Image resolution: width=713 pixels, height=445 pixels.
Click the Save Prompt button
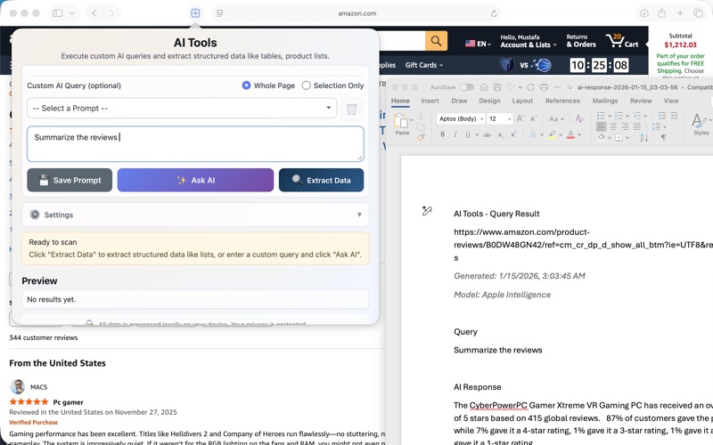[x=70, y=181]
